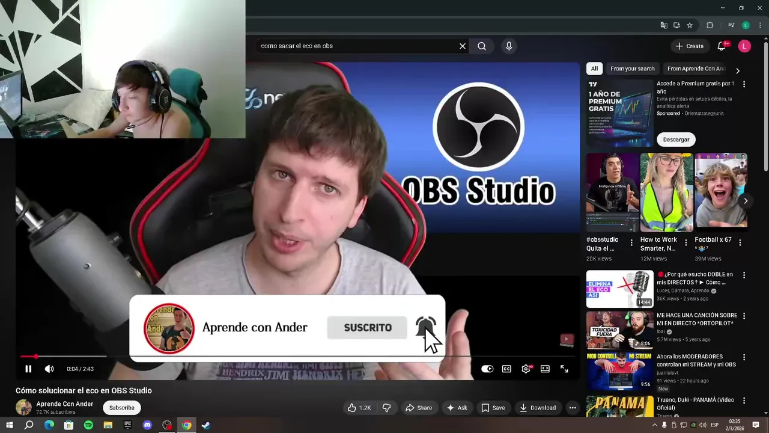769x433 pixels.
Task: Share this video
Action: tap(419, 408)
